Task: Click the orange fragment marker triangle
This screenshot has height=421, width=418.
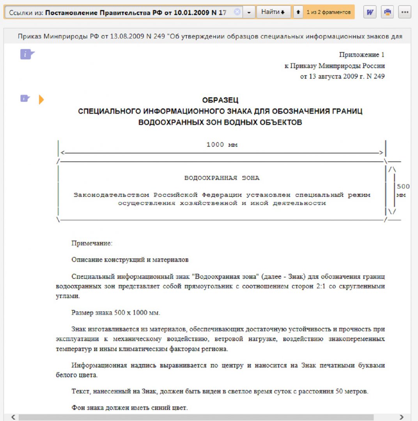Action: click(x=41, y=100)
